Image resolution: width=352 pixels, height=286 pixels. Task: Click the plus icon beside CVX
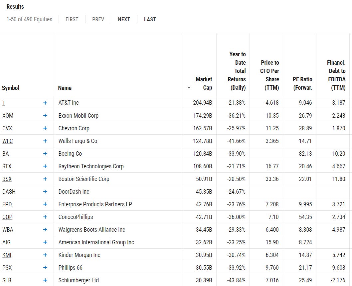[x=45, y=128]
